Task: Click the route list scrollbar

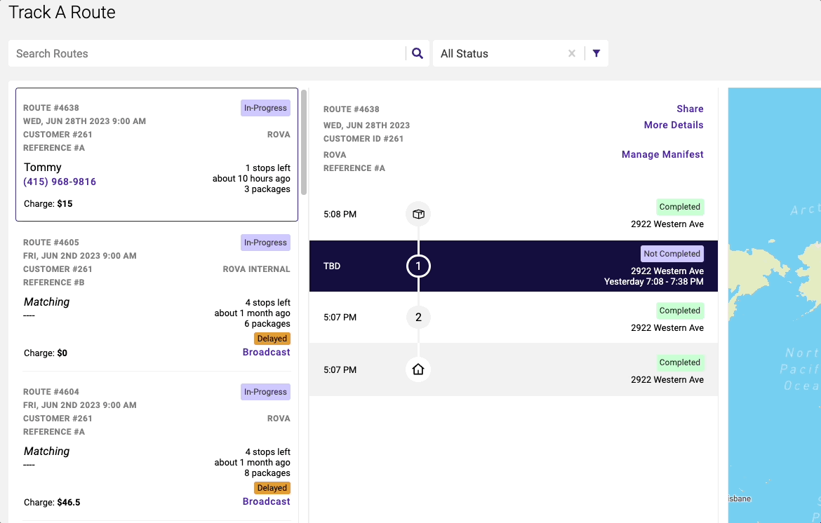Action: tap(304, 142)
